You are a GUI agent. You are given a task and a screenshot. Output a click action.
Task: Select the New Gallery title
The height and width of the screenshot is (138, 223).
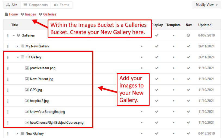(x=35, y=133)
